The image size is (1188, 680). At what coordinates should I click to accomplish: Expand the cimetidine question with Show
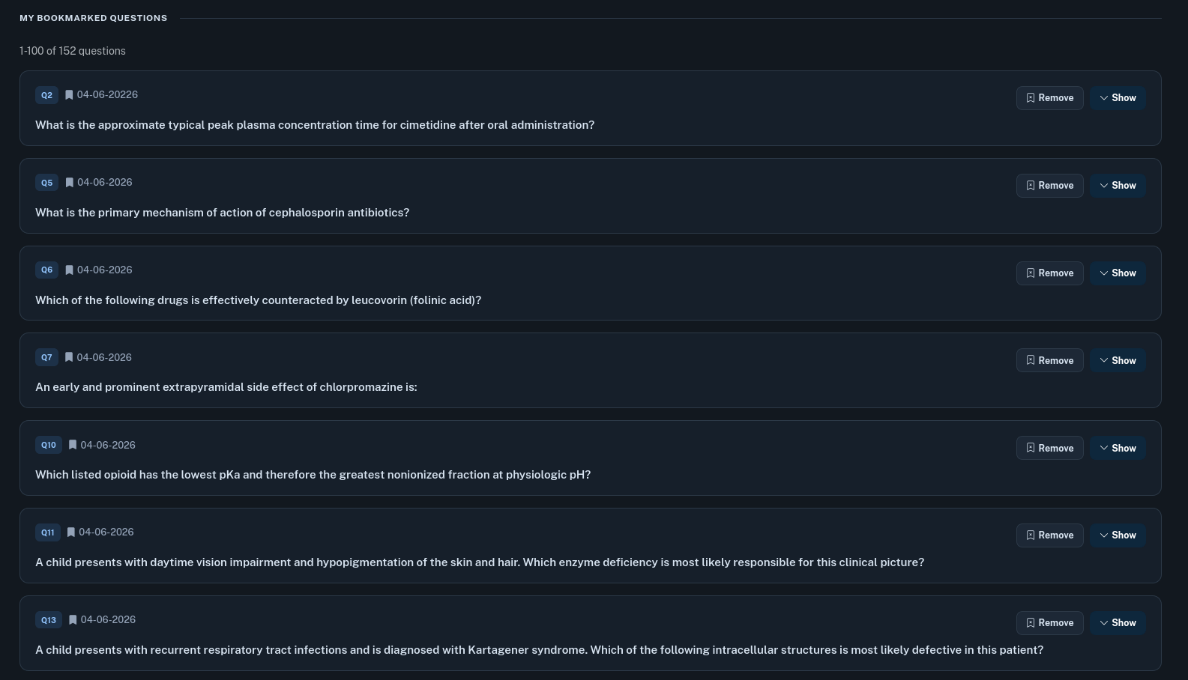(x=1118, y=98)
